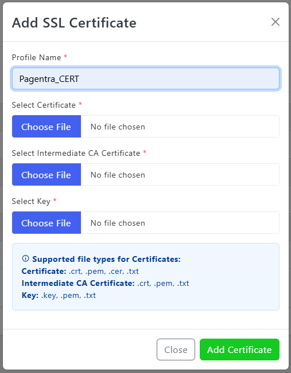Viewport: 291px width, 373px height.
Task: Click 'No file chosen' under Select Certificate
Action: tap(118, 127)
